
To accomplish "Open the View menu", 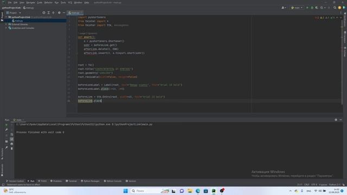I will [x=22, y=3].
